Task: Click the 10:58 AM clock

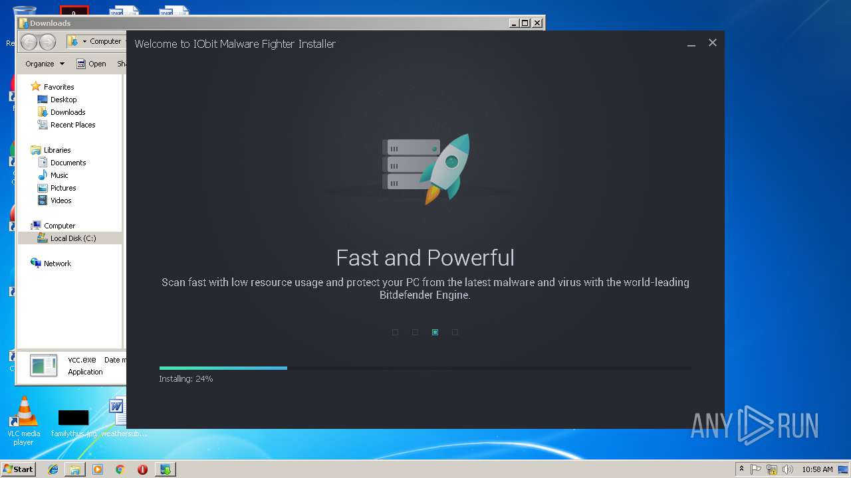Action: (x=817, y=469)
